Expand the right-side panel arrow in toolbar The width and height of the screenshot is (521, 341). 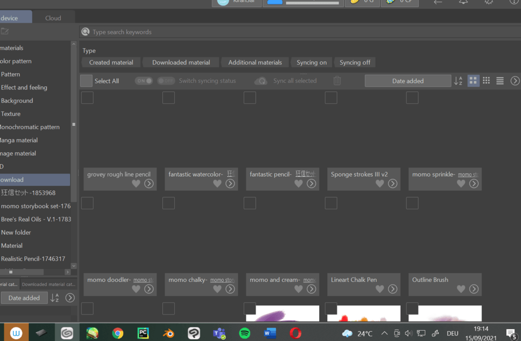point(515,81)
